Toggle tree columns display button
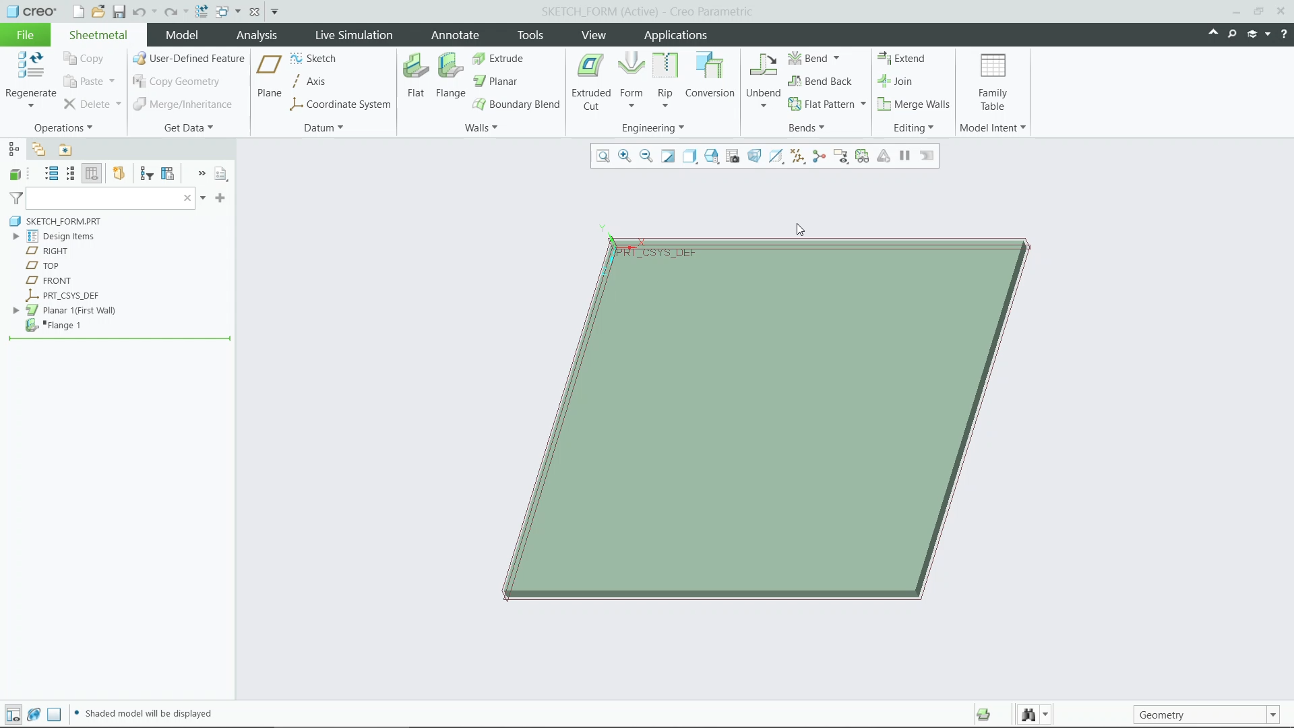 92,174
